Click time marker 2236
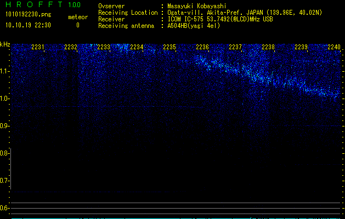This screenshot has width=345, height=219. [202, 47]
